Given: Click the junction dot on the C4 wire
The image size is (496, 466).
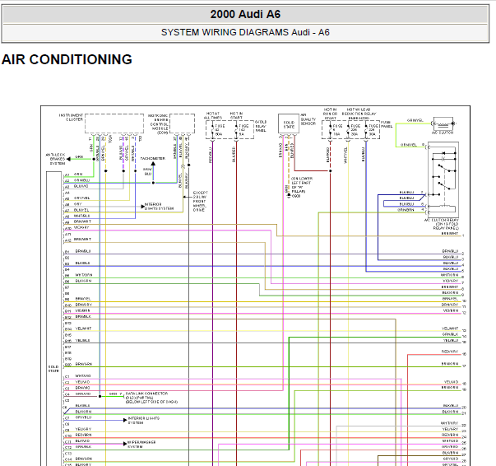Looking at the screenshot, I should click(100, 396).
